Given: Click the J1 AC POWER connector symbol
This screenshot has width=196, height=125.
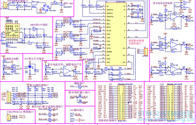Looking at the screenshot, I should pos(5,5).
